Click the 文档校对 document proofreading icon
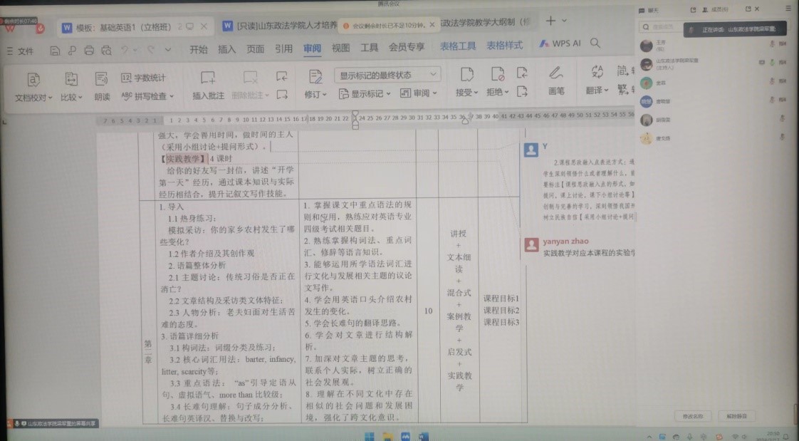 point(33,78)
